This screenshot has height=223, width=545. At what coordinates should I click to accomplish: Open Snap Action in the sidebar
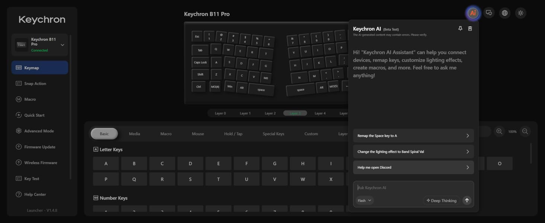coord(40,84)
